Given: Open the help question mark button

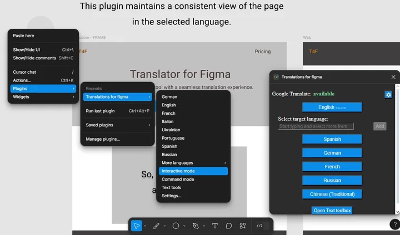Looking at the screenshot, I should (x=394, y=224).
